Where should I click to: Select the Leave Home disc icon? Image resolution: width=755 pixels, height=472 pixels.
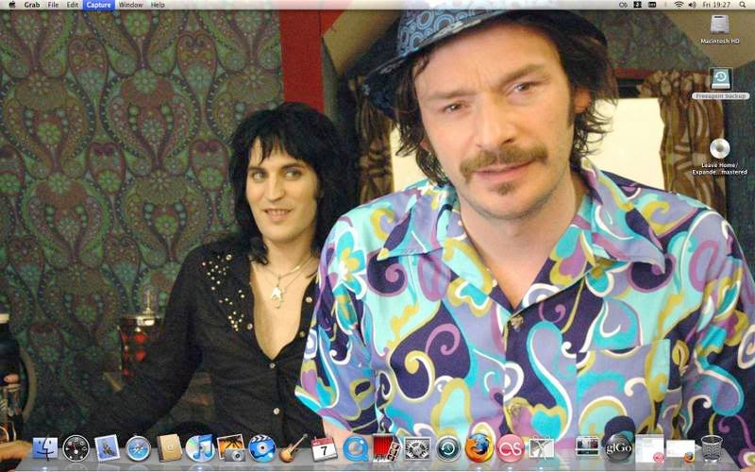(719, 148)
